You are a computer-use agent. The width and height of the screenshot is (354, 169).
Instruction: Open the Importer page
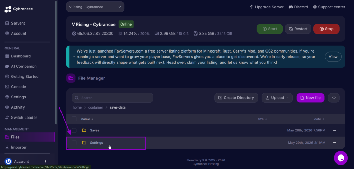click(x=16, y=147)
